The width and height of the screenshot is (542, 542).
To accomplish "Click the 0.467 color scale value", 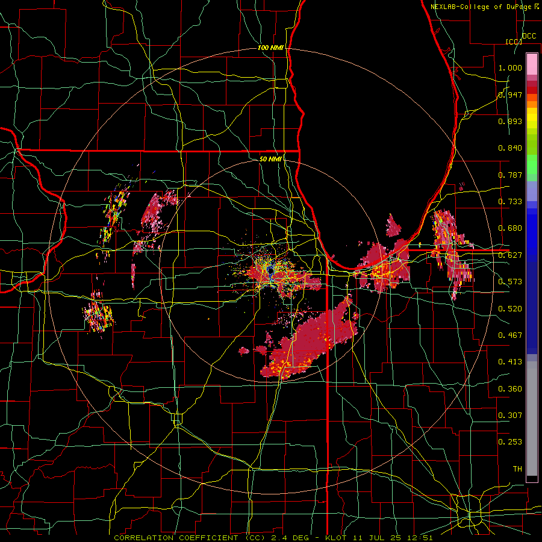I will pos(510,335).
